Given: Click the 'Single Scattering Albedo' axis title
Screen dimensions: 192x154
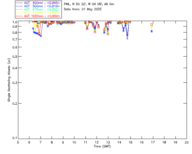Looking at the screenshot, I should 9,80.
